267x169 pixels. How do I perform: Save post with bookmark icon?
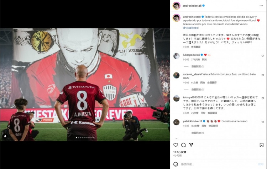pos(262,145)
